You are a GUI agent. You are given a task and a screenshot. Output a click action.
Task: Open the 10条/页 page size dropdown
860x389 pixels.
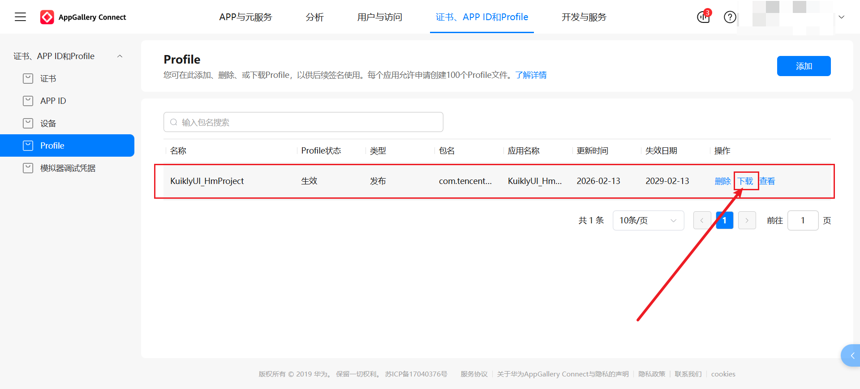(x=648, y=220)
